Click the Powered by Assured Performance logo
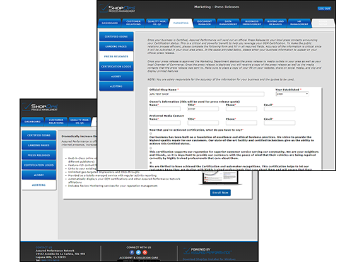 [208, 251]
